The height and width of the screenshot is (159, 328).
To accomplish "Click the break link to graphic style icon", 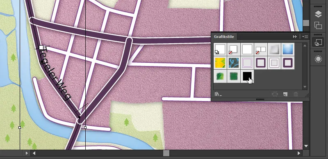I will click(275, 94).
